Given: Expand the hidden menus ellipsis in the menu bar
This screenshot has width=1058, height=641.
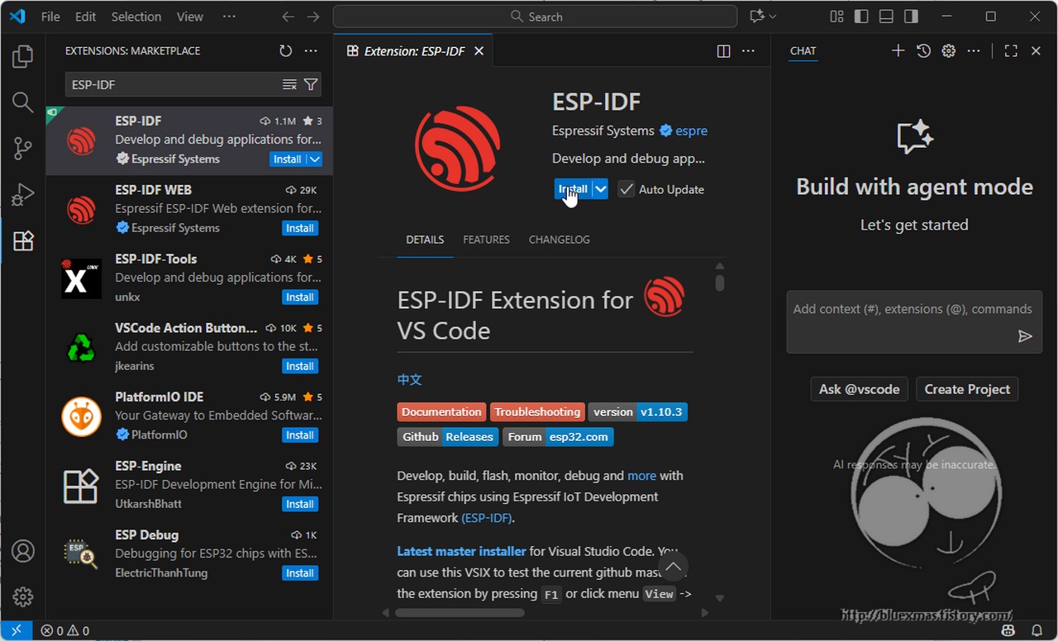Looking at the screenshot, I should pos(229,17).
